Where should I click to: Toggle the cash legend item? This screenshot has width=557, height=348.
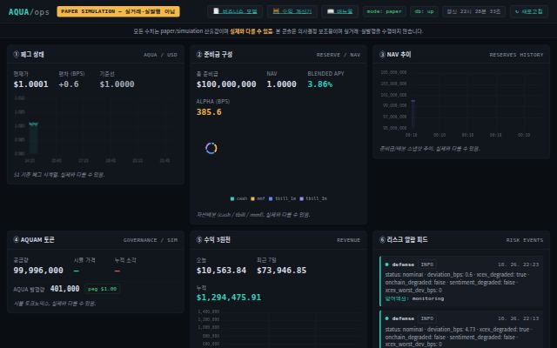point(238,198)
